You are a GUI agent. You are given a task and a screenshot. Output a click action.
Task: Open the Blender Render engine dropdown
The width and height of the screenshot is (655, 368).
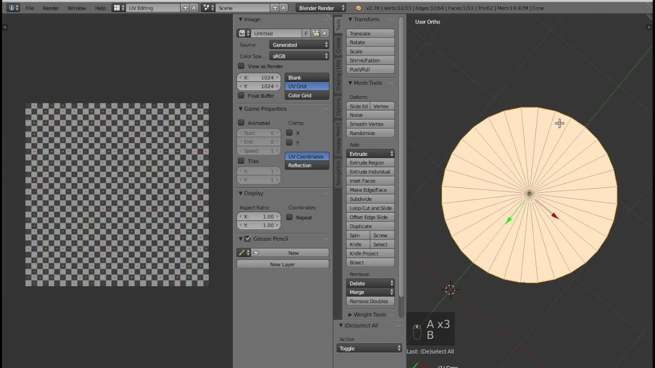[321, 8]
